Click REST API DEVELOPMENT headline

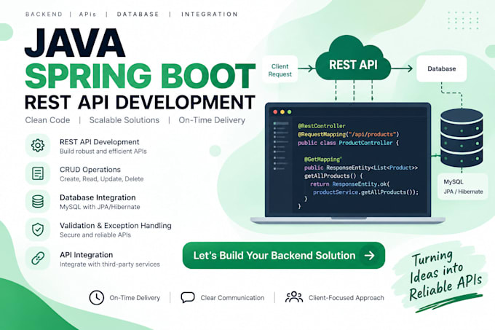point(140,102)
